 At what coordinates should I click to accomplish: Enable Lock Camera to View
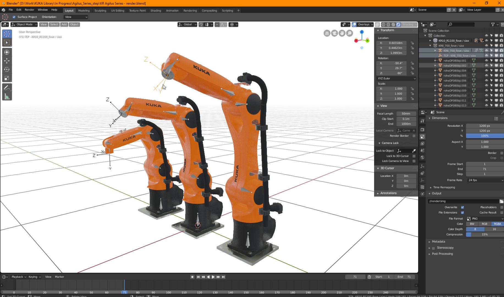click(414, 161)
